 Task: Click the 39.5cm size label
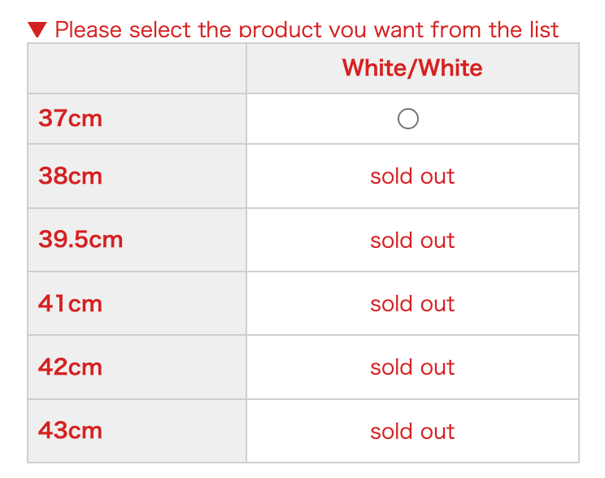(x=81, y=240)
